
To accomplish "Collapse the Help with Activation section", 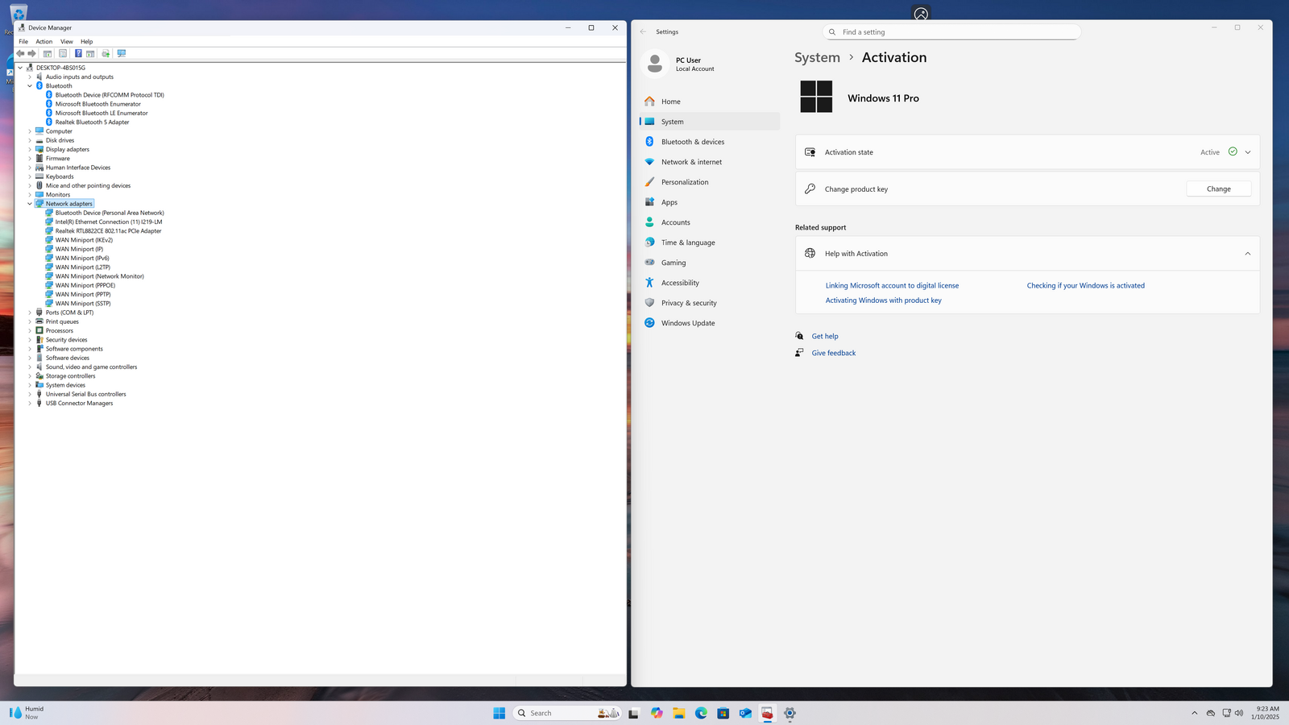I will pyautogui.click(x=1247, y=254).
